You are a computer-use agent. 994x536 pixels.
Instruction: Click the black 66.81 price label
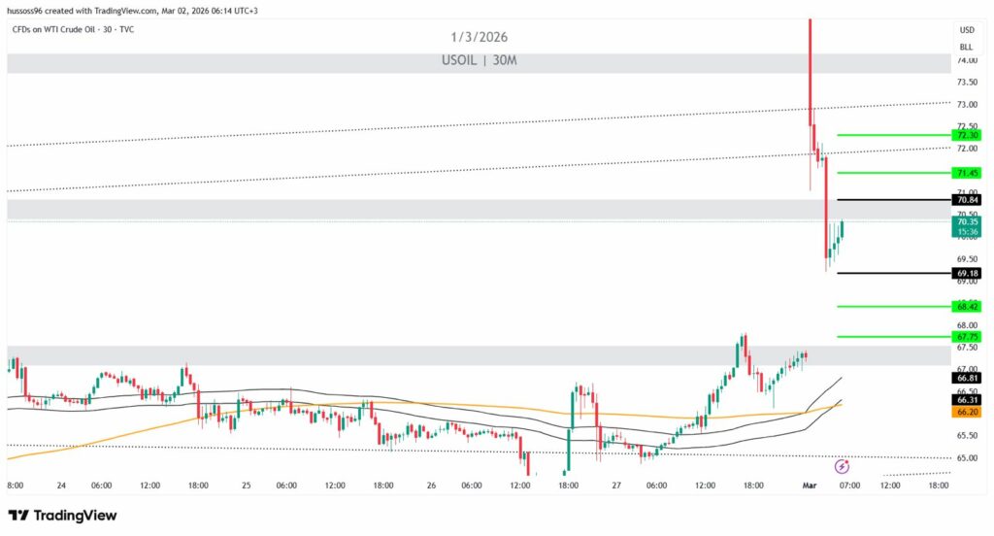(x=967, y=378)
